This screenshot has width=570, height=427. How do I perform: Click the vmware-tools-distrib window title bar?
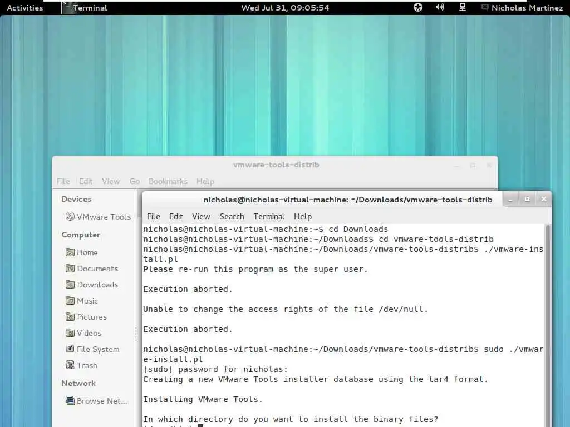(x=276, y=165)
